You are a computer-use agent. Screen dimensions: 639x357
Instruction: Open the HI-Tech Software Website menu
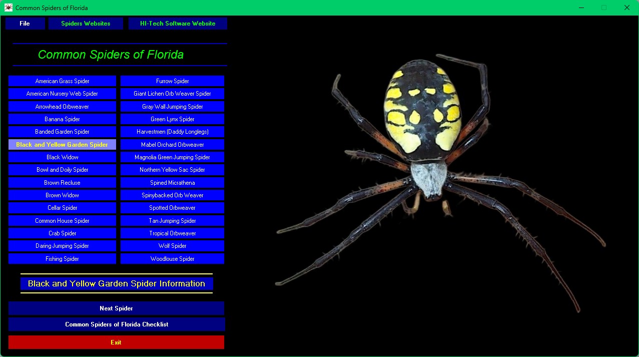tap(178, 24)
